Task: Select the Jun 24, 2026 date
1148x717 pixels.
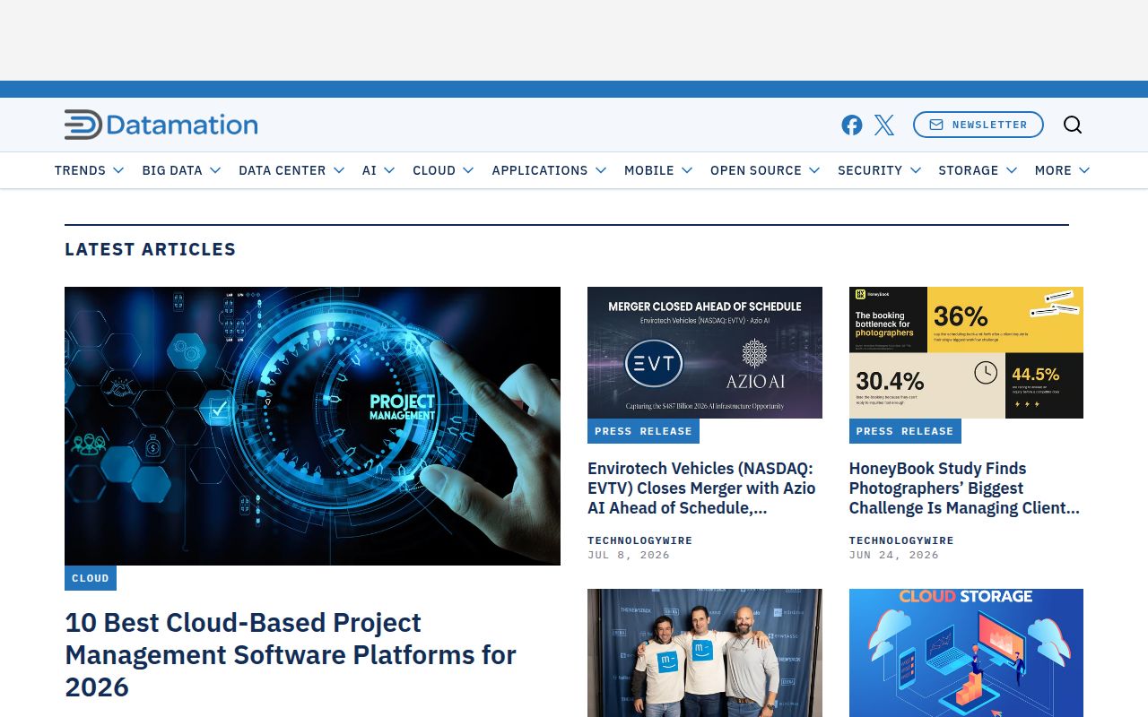Action: [894, 555]
